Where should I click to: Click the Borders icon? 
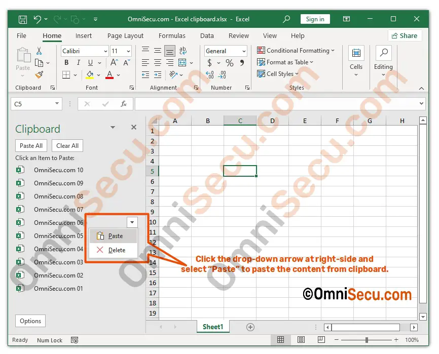click(x=66, y=74)
